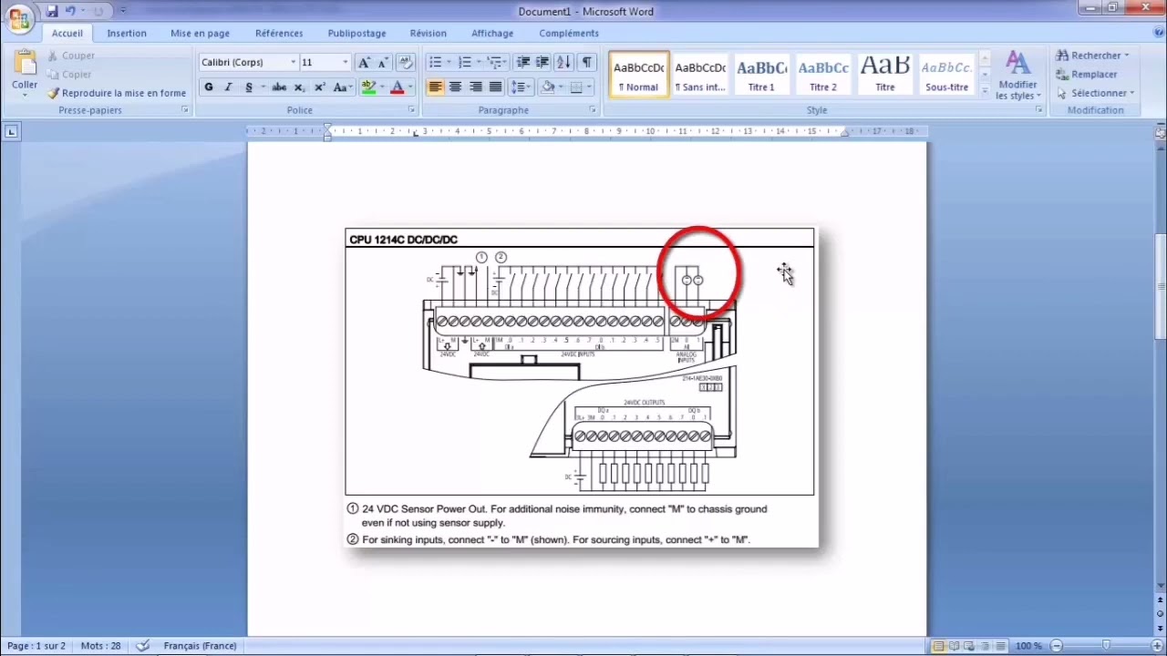Switch to full screen reading view
Viewport: 1167px width, 656px height.
(953, 646)
